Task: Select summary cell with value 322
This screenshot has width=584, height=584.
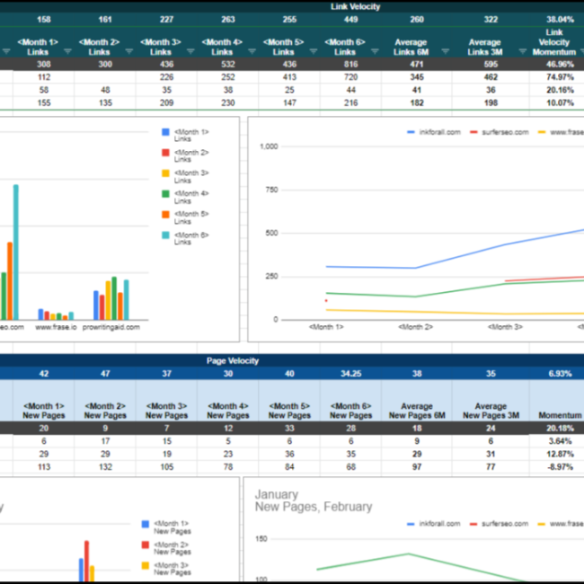Action: pyautogui.click(x=491, y=20)
